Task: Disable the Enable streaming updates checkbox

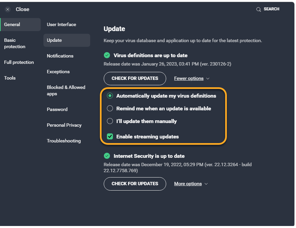Action: click(110, 136)
